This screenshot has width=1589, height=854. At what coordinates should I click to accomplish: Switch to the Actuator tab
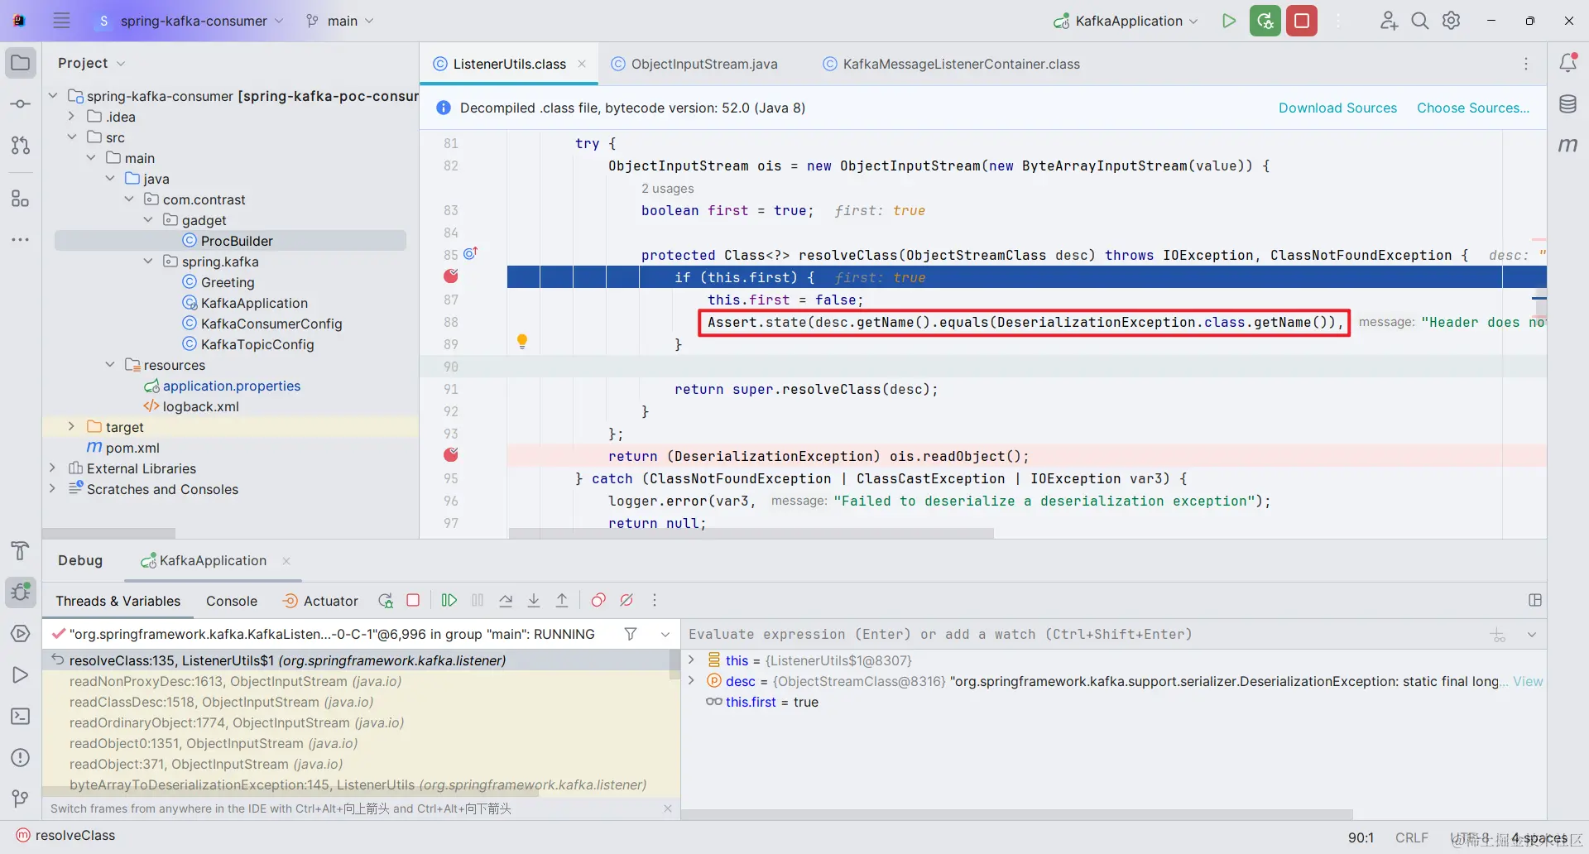coord(320,602)
